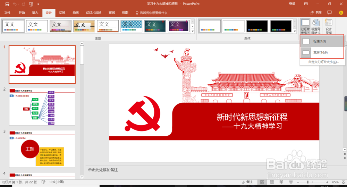Select the 标准(4:3) slide size option
Viewport: 347px width, 187px height.
pos(322,41)
